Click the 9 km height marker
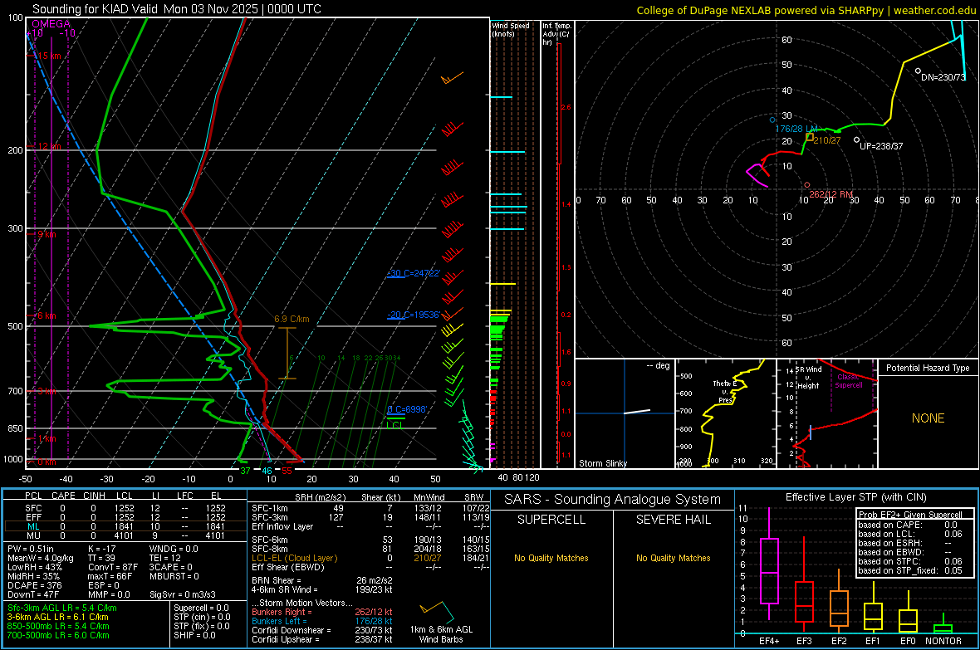Viewport: 980px width, 650px height. pos(47,234)
